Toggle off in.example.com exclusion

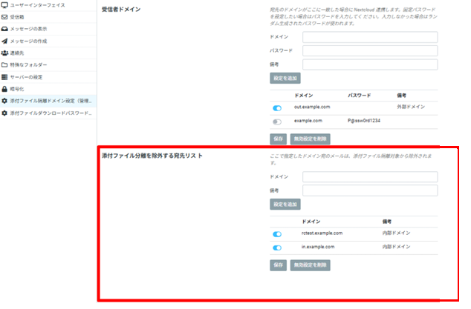277,247
